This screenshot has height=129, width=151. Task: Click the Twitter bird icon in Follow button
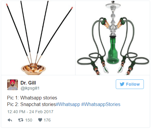pos(122,84)
